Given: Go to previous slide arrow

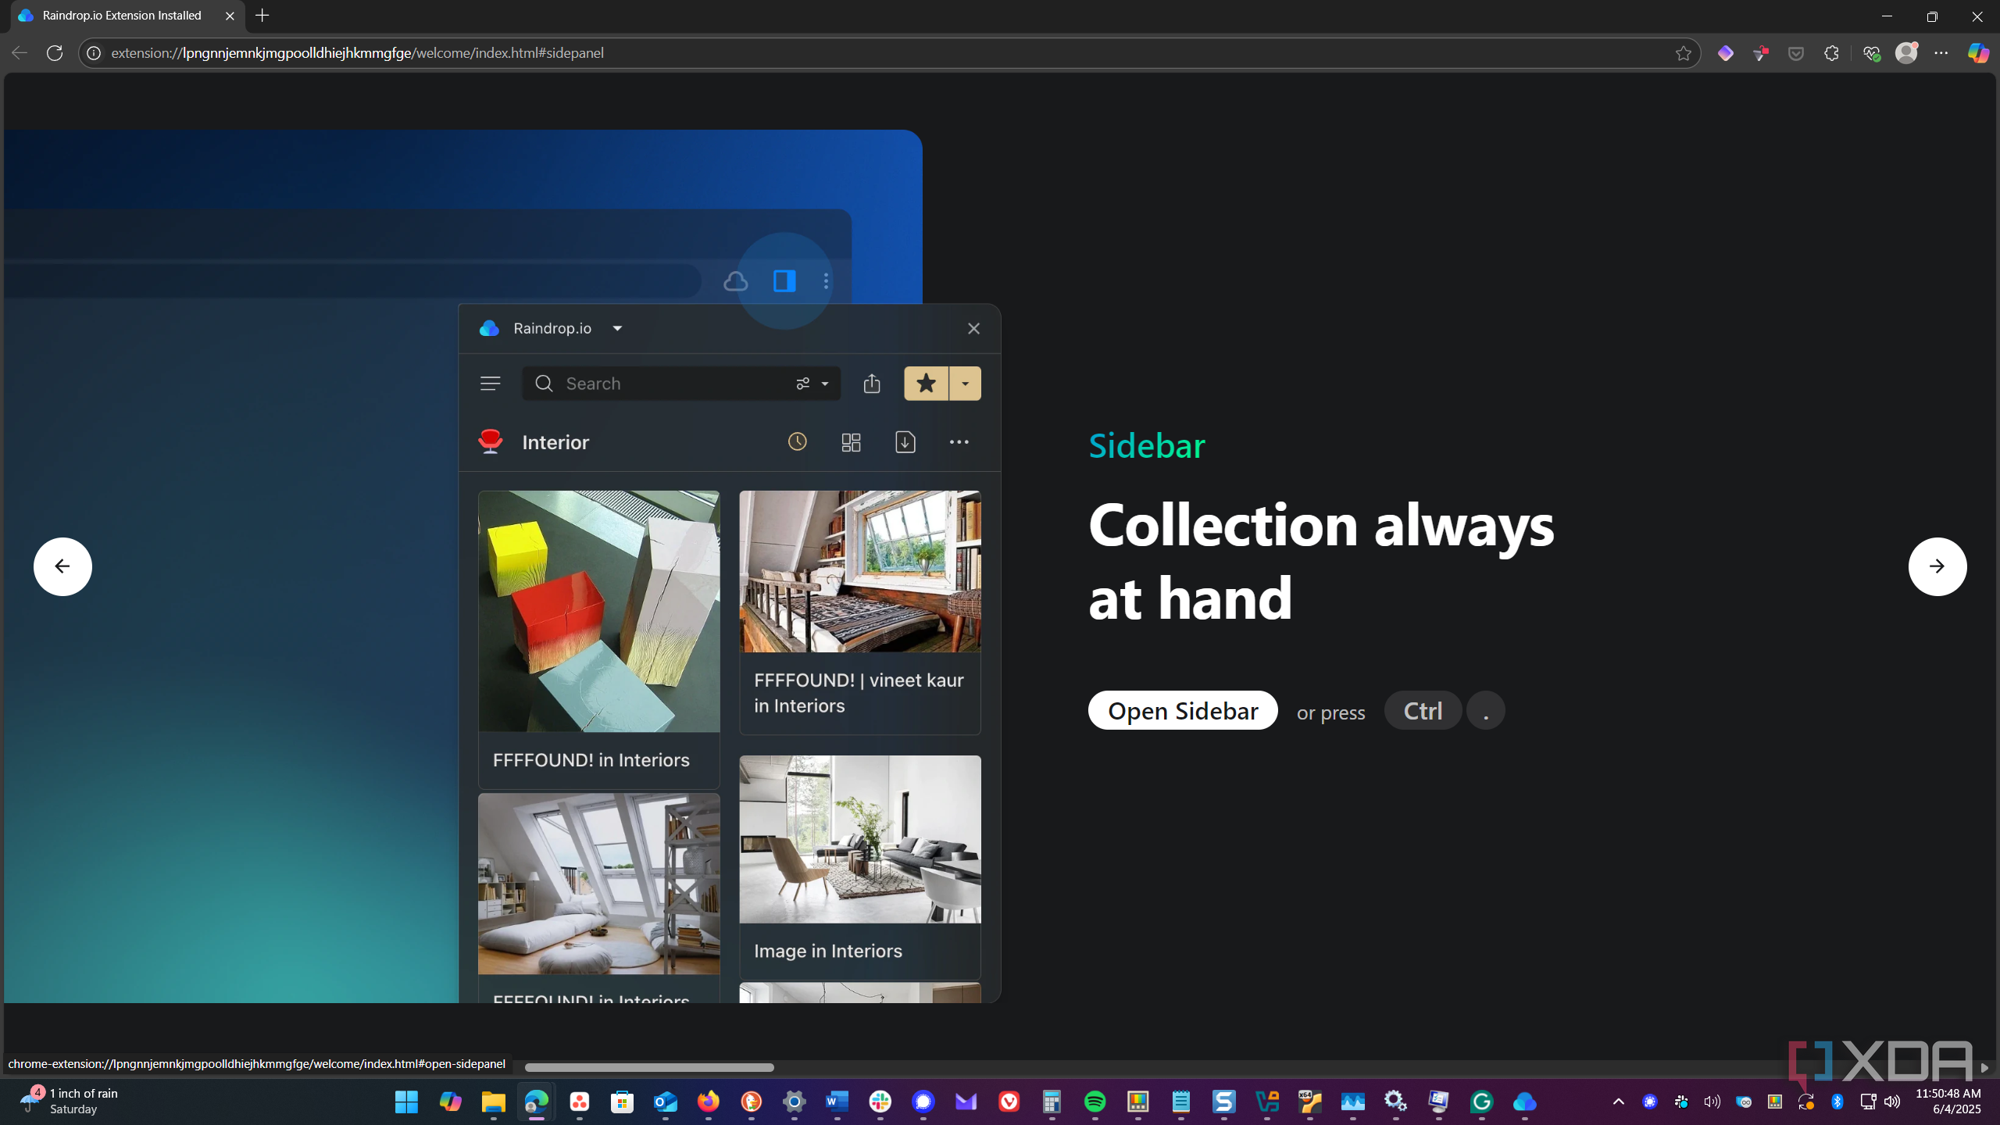Looking at the screenshot, I should pyautogui.click(x=62, y=566).
